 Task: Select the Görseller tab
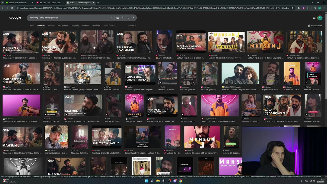point(41,26)
